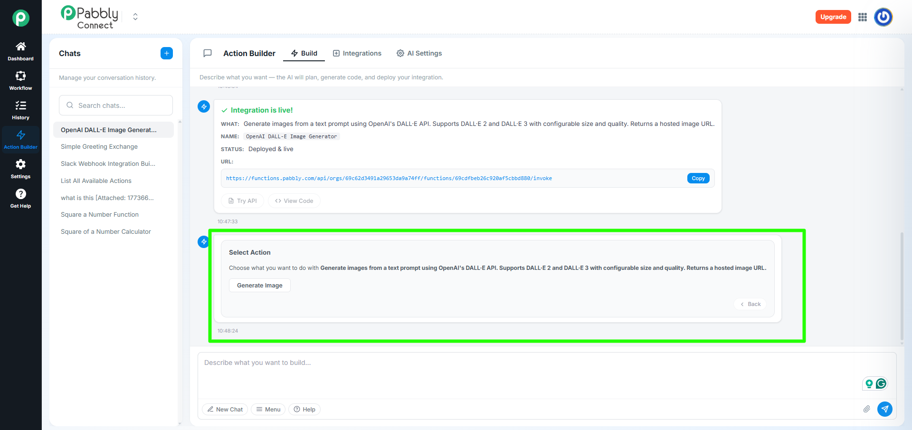Image resolution: width=912 pixels, height=430 pixels.
Task: Click the Generate Image action button
Action: 259,286
